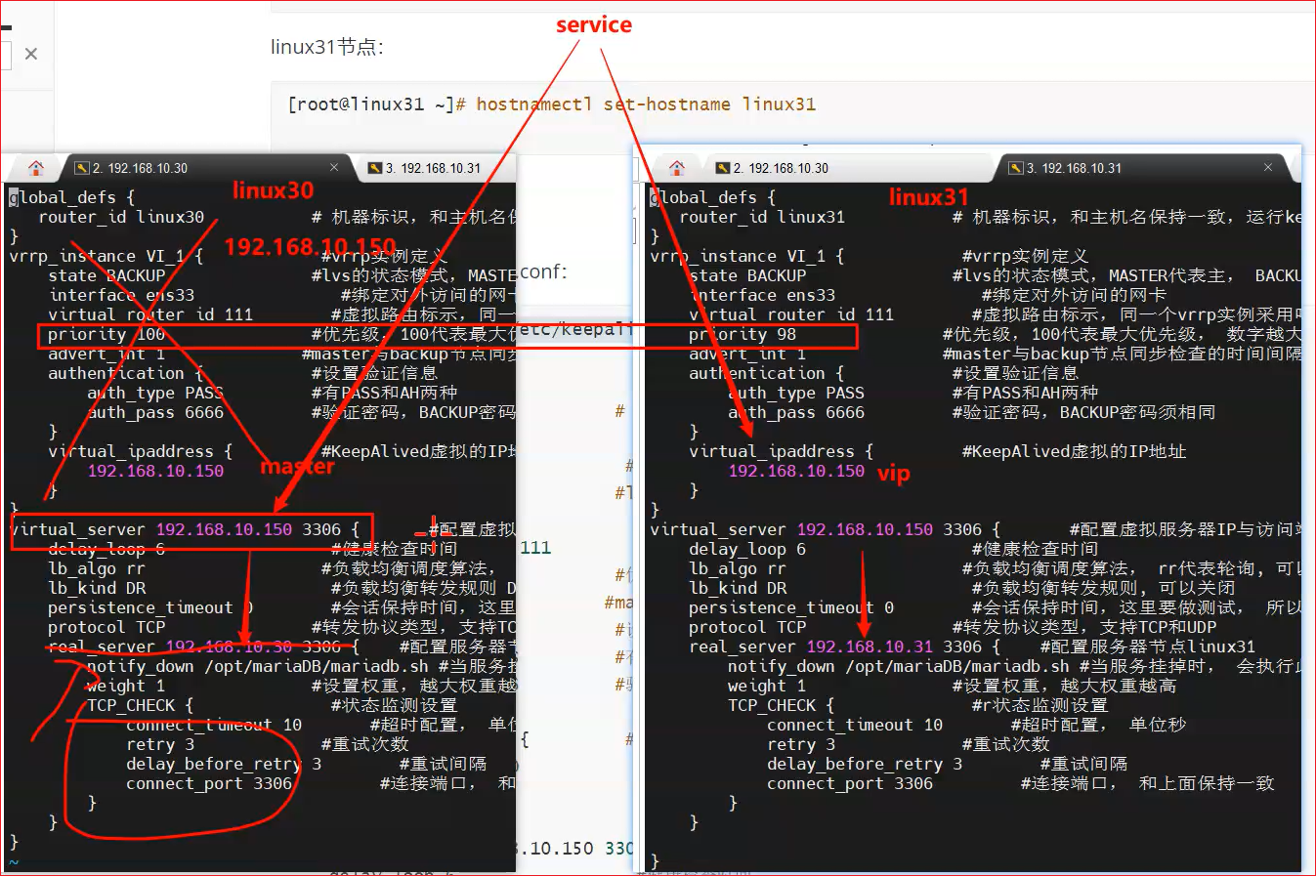1316x876 pixels.
Task: Click 'notify_down /opt/mariaDB/mariadb.sh' in left terminal
Action: click(x=258, y=666)
